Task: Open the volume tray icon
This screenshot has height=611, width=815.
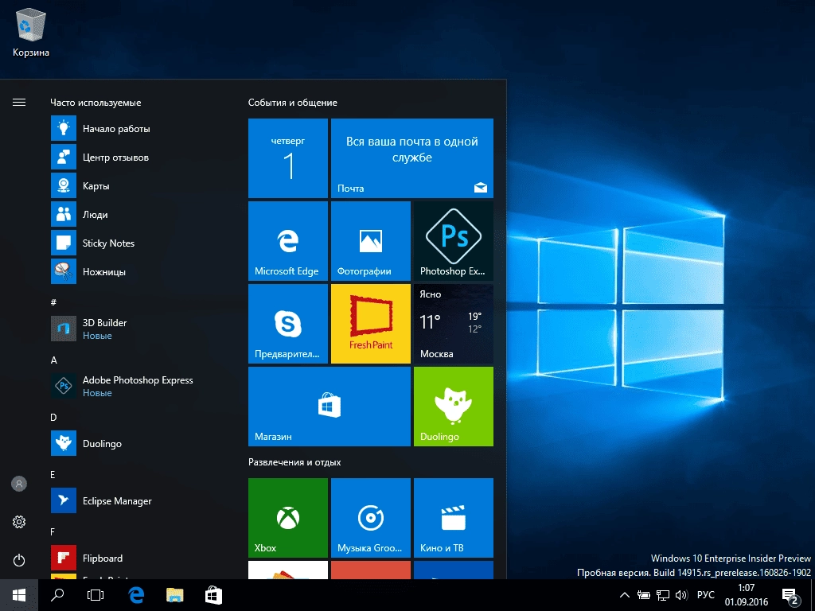Action: click(x=681, y=595)
